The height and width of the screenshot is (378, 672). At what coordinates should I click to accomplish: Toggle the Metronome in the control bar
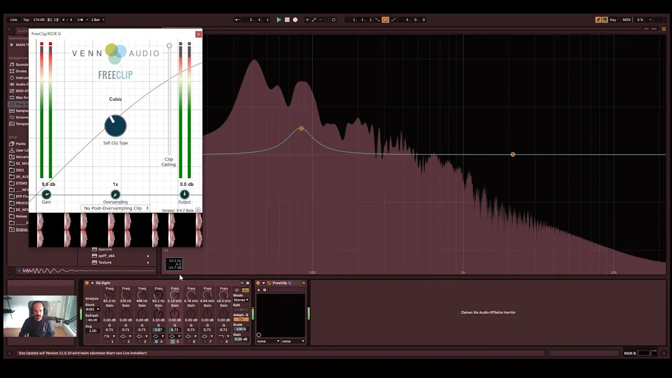coord(80,20)
